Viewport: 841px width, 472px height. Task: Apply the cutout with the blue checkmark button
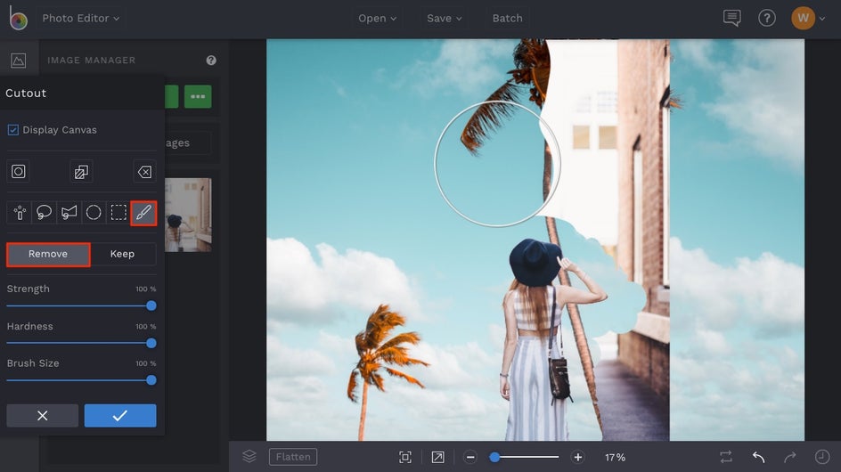120,416
